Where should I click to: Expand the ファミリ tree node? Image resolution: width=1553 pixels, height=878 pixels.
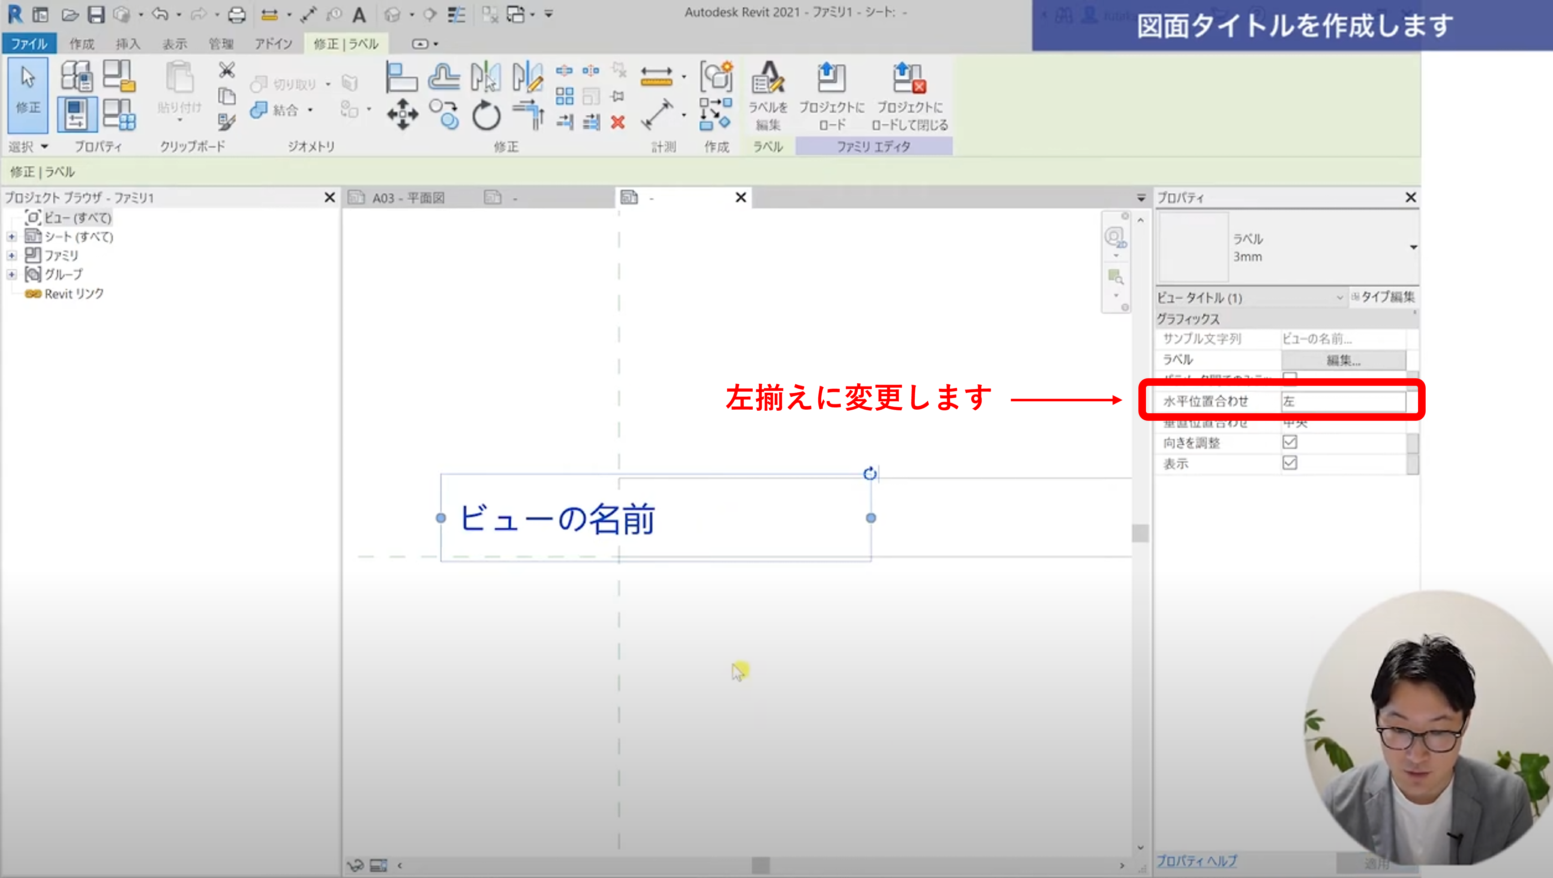point(12,256)
